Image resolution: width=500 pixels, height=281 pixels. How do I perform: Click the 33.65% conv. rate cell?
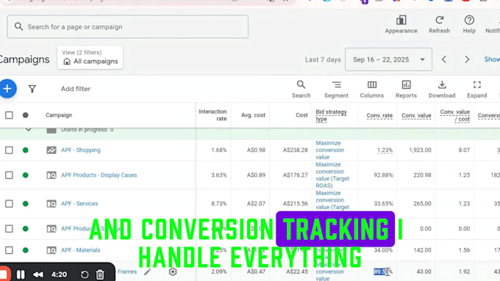click(x=383, y=204)
